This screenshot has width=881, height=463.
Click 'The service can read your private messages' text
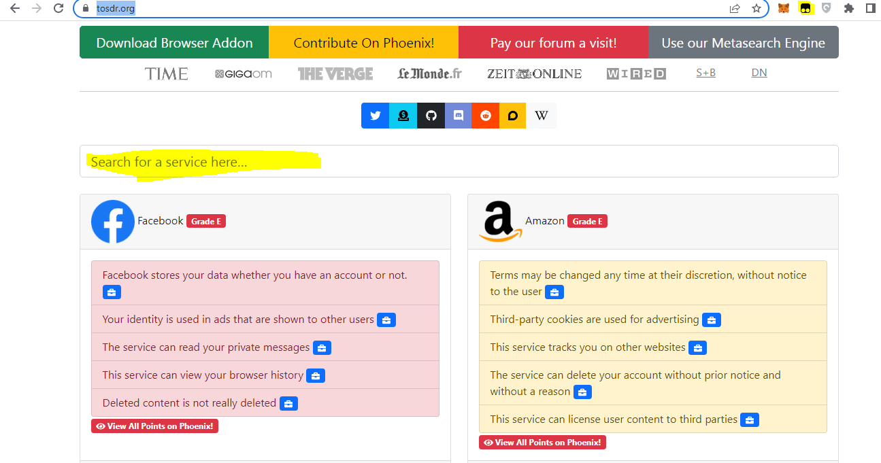[x=206, y=347]
